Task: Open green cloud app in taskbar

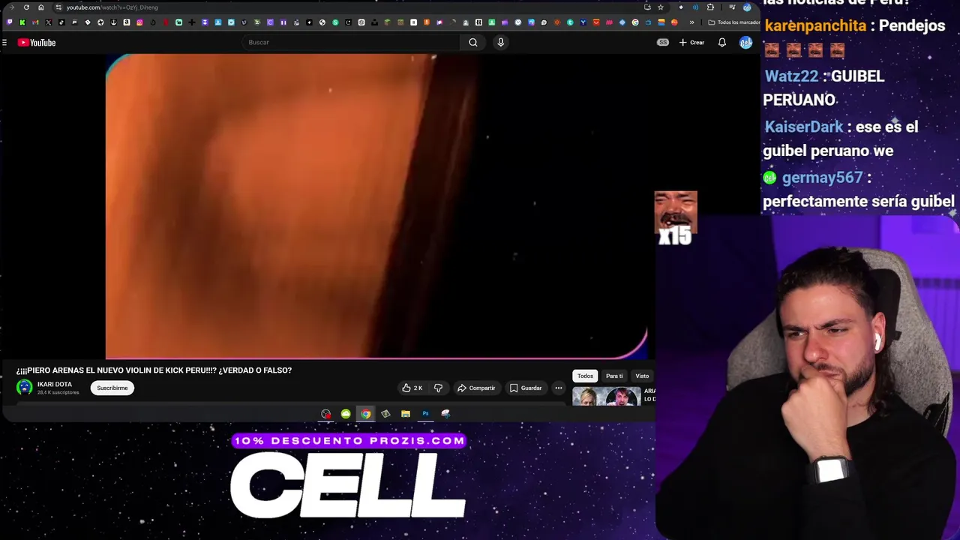Action: tap(346, 414)
